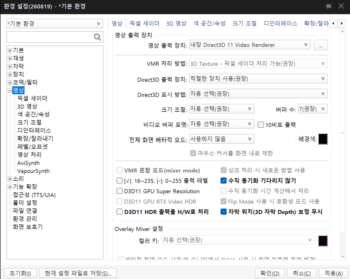Image resolution: width=350 pixels, height=279 pixels.
Task: Click the 확인(O) button
Action: tap(270, 273)
